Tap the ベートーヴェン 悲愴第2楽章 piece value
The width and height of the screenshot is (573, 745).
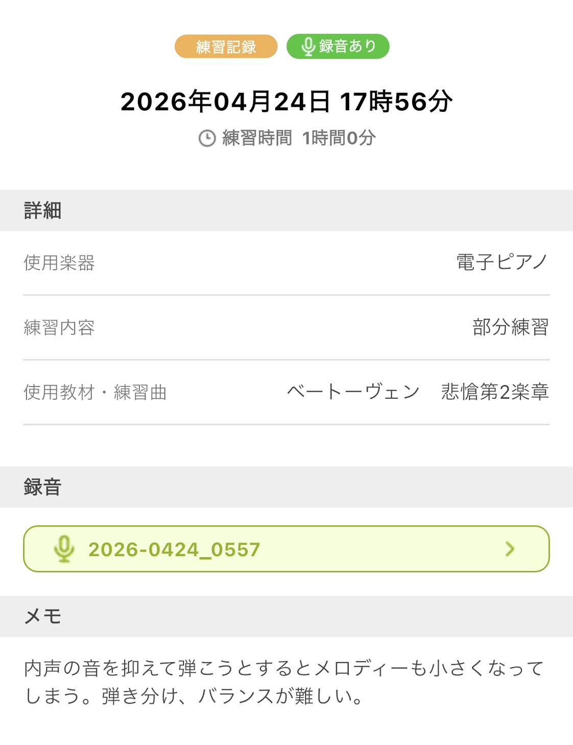(x=417, y=392)
